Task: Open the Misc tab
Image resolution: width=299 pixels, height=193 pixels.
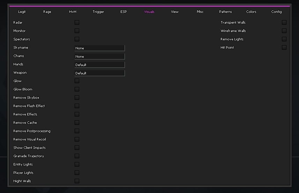Action: pyautogui.click(x=200, y=12)
